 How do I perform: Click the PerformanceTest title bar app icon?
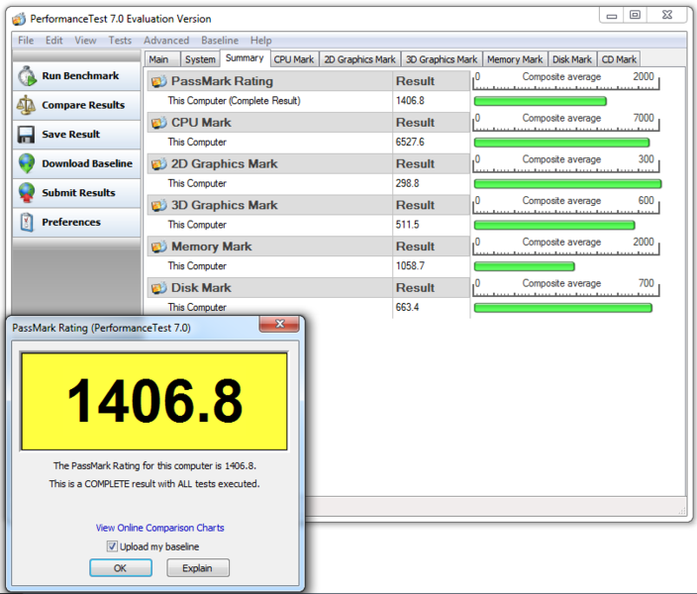tap(19, 19)
